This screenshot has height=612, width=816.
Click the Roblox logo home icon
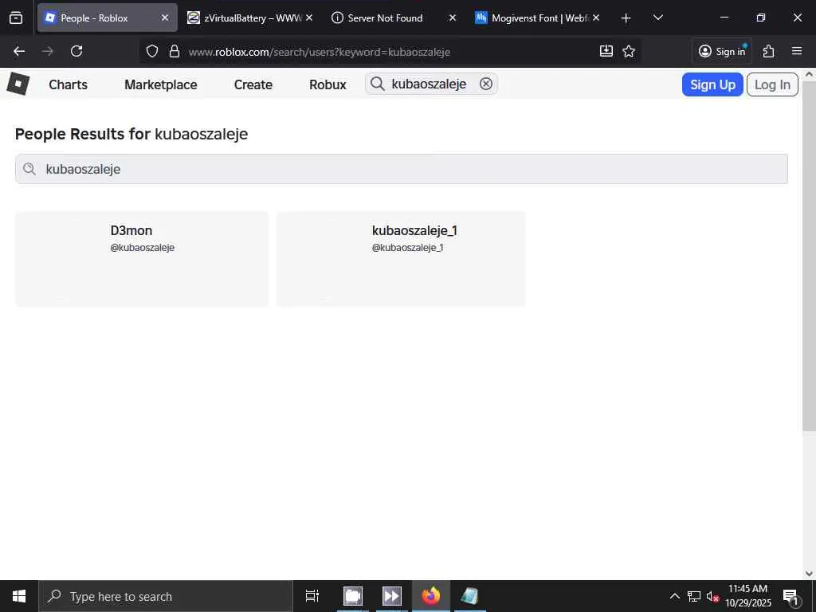(x=18, y=84)
